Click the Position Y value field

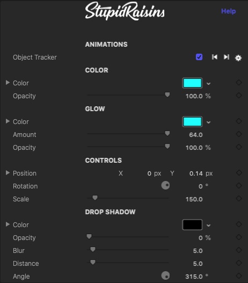pyautogui.click(x=196, y=173)
